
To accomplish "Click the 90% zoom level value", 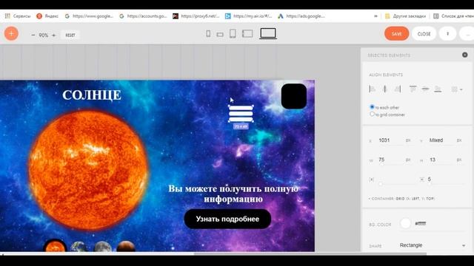I will pyautogui.click(x=44, y=35).
